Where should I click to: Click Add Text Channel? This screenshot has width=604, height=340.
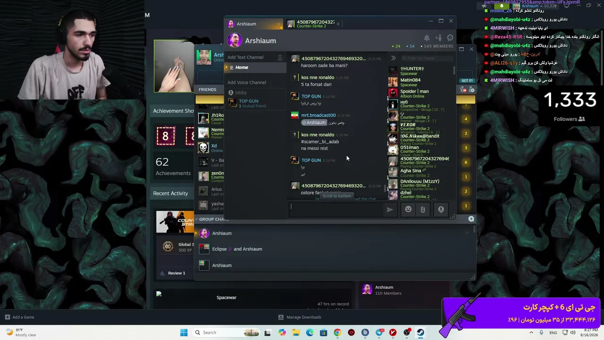tap(245, 57)
